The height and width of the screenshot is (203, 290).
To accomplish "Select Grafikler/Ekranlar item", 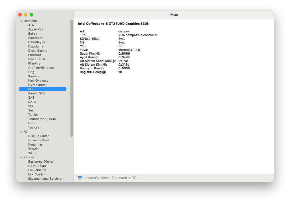I will tap(41, 68).
